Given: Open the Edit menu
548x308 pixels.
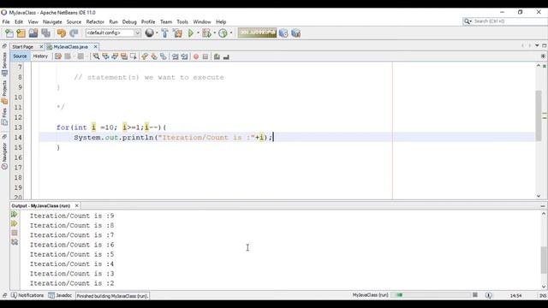Looking at the screenshot, I should click(19, 21).
